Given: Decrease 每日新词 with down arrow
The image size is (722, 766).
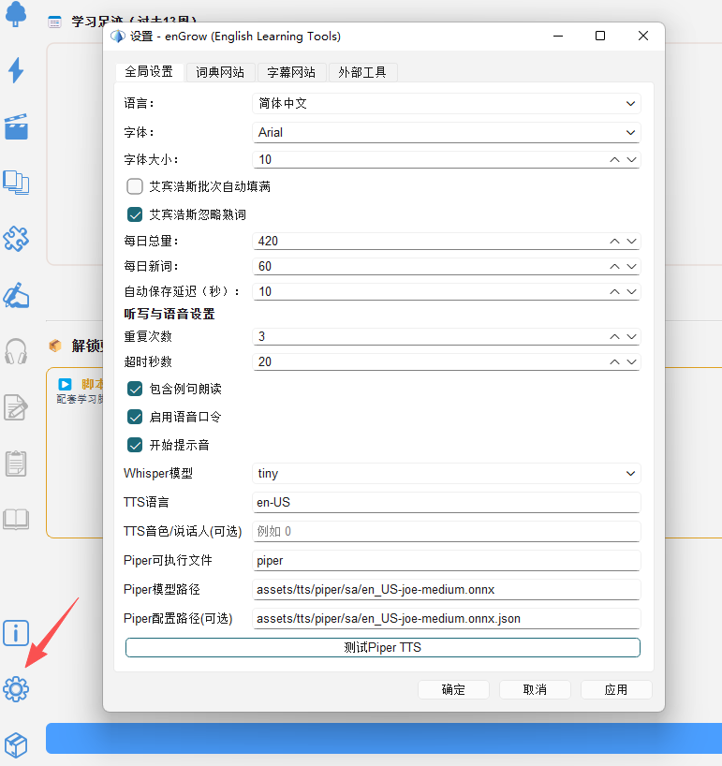Looking at the screenshot, I should pos(631,267).
